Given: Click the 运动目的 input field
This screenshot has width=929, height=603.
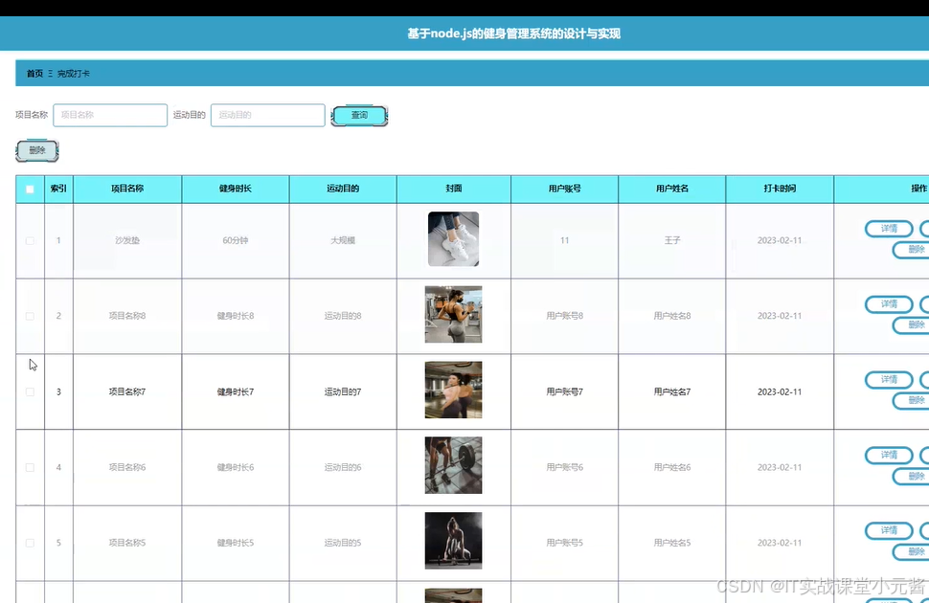Looking at the screenshot, I should point(267,115).
